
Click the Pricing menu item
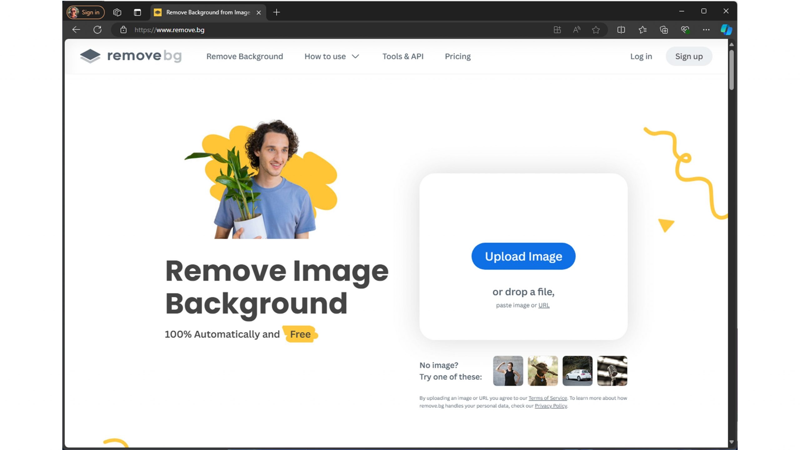click(x=458, y=56)
